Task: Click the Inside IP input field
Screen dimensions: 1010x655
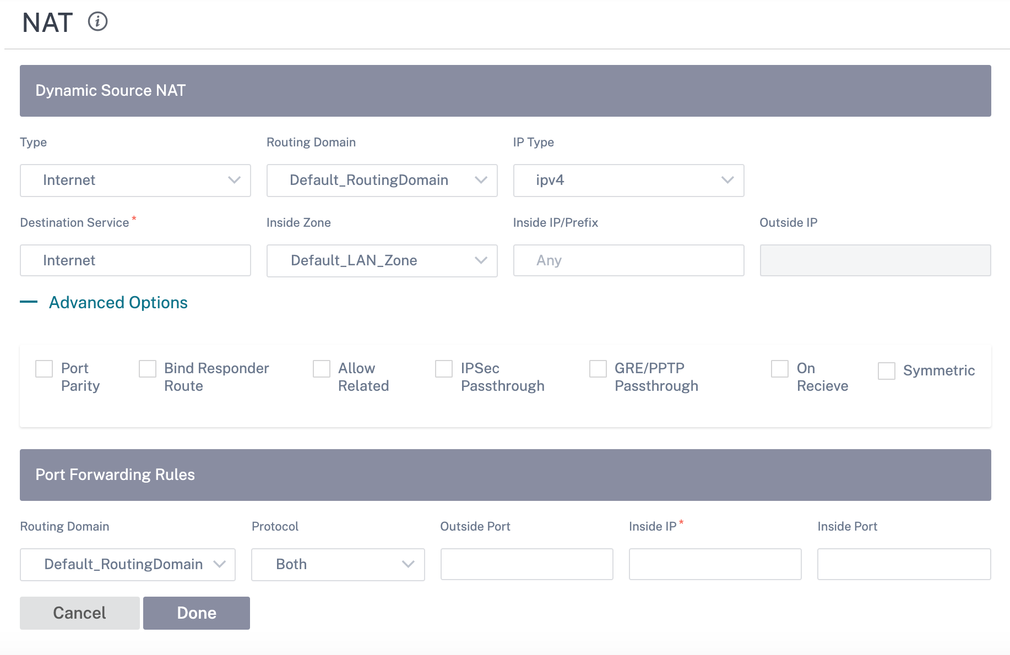Action: 715,564
